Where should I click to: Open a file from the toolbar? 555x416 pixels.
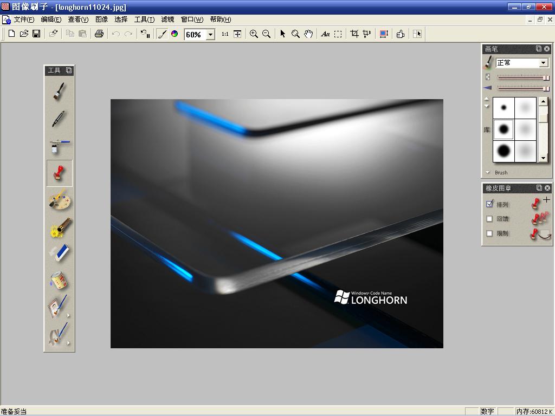coord(24,34)
